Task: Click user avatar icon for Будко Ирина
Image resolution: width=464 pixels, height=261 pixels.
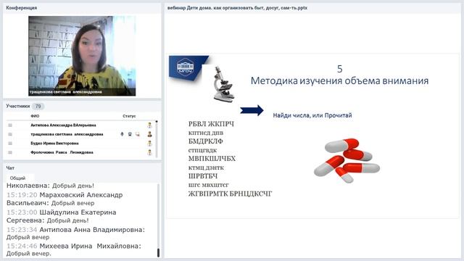Action: click(x=150, y=144)
